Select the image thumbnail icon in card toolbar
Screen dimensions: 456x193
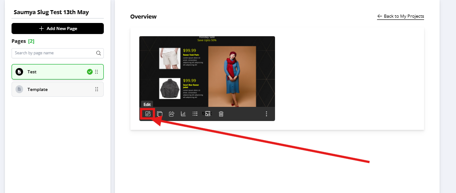(208, 114)
